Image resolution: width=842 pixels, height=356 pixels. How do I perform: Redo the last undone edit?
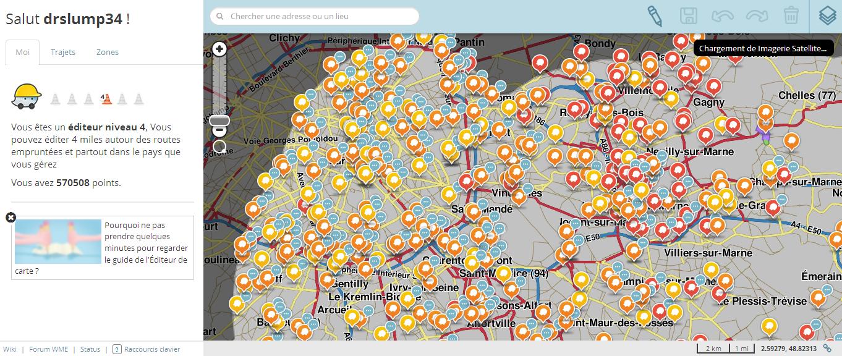coord(757,16)
